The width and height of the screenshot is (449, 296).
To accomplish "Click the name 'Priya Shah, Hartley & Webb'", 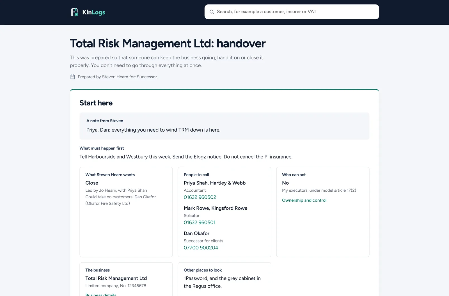I will click(215, 183).
